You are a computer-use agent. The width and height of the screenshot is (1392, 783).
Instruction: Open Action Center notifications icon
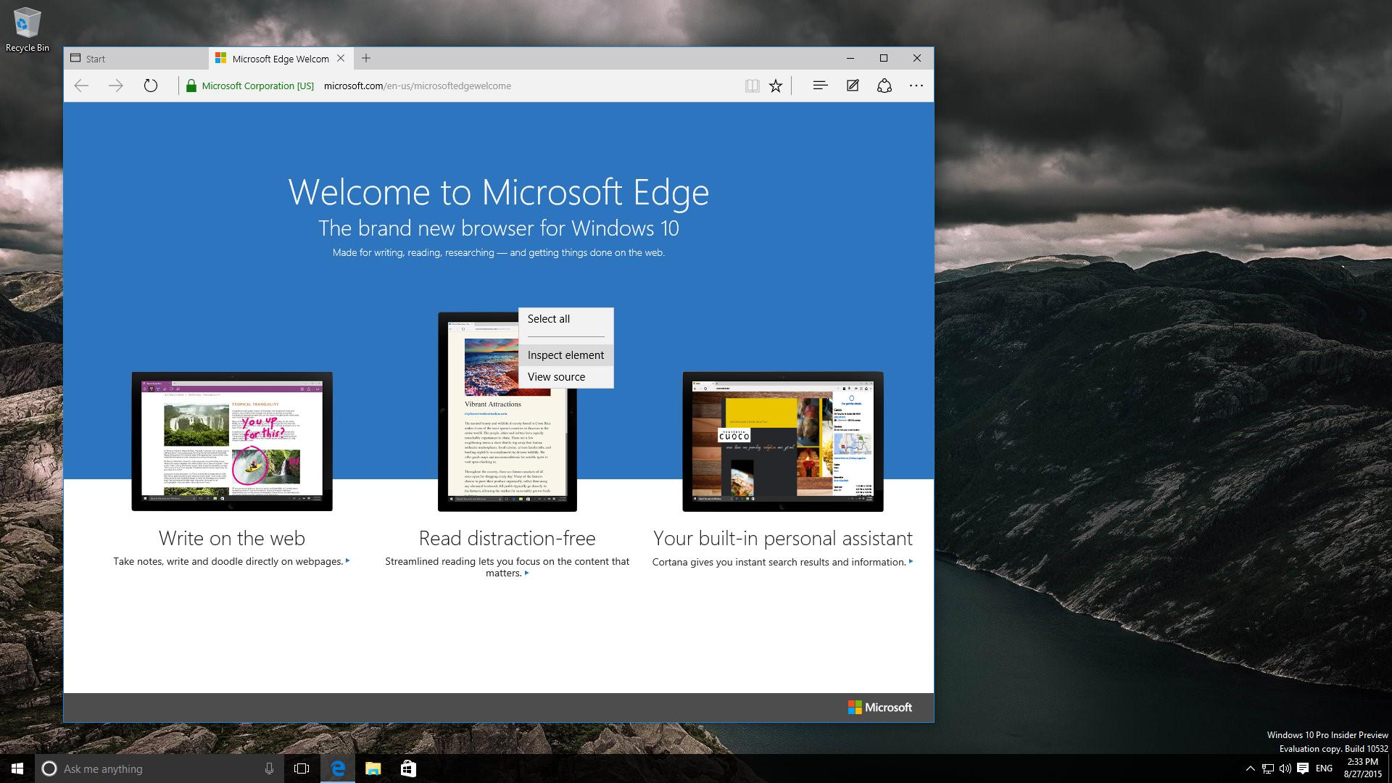click(x=1303, y=768)
